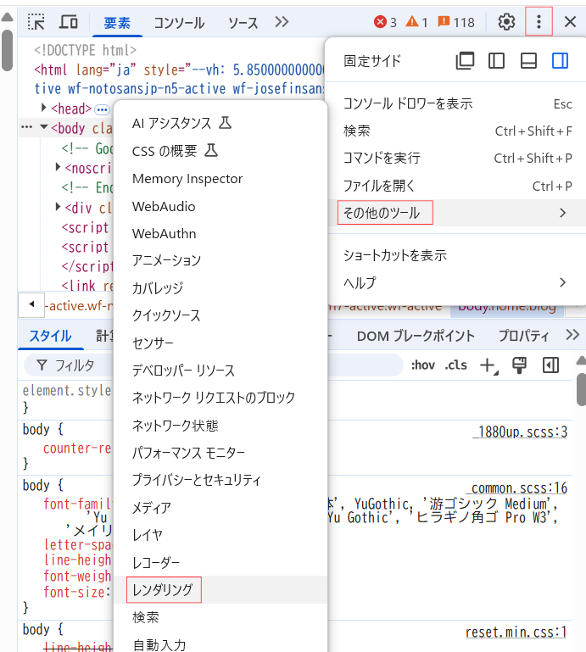The image size is (586, 652).
Task: Select AI アシスタンス tool
Action: (x=220, y=123)
